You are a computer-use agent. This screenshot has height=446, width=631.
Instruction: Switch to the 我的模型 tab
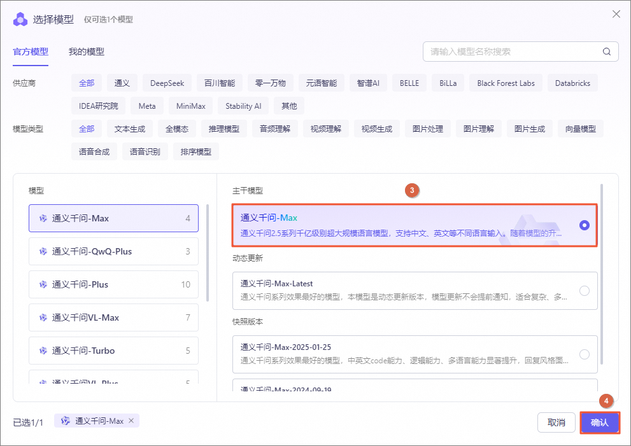point(87,52)
